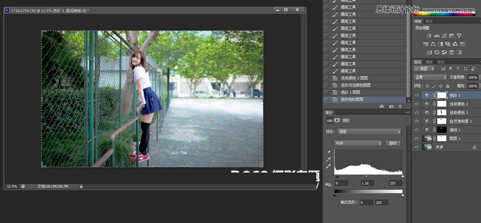Filter layers by pixel layers icon

click(443, 69)
